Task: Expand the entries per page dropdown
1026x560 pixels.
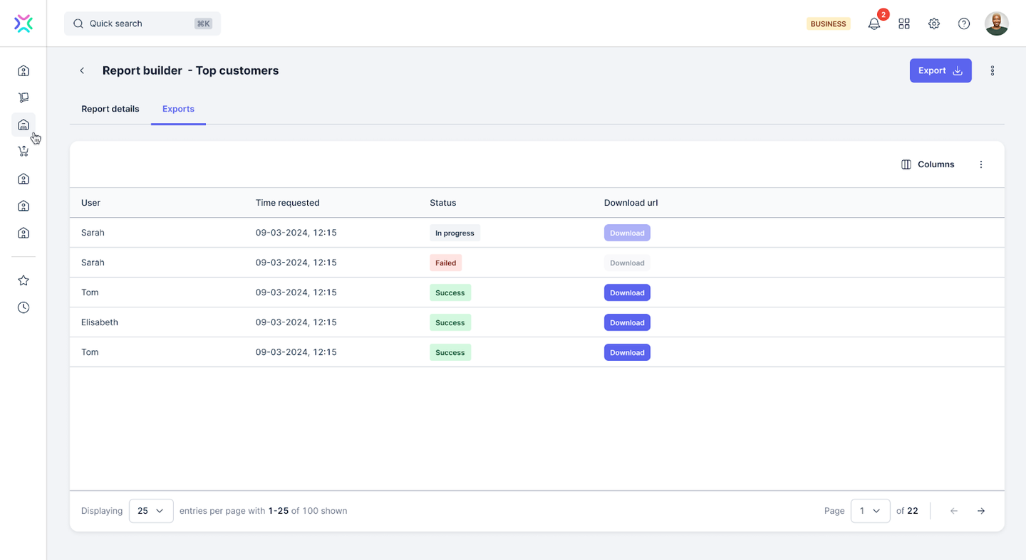Action: pyautogui.click(x=151, y=511)
